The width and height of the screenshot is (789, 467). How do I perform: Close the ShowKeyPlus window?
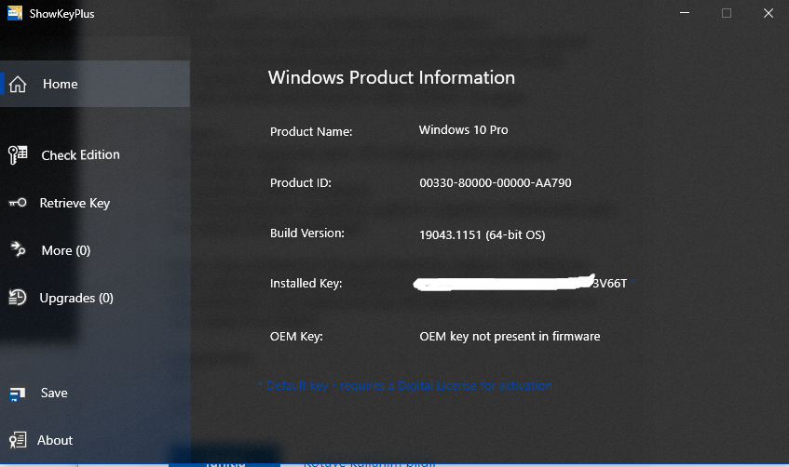(x=768, y=13)
